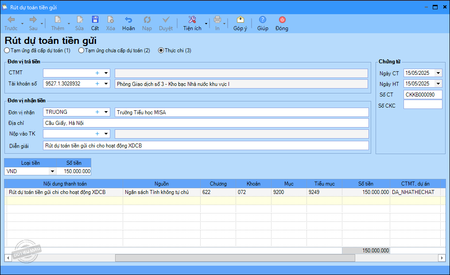Click the Nguồn column header
The width and height of the screenshot is (450, 275).
pos(161,184)
